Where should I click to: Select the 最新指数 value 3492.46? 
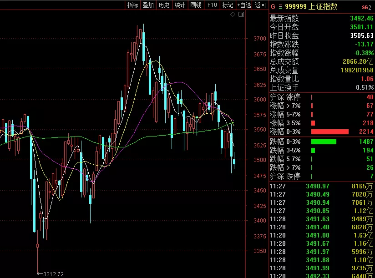(x=362, y=18)
